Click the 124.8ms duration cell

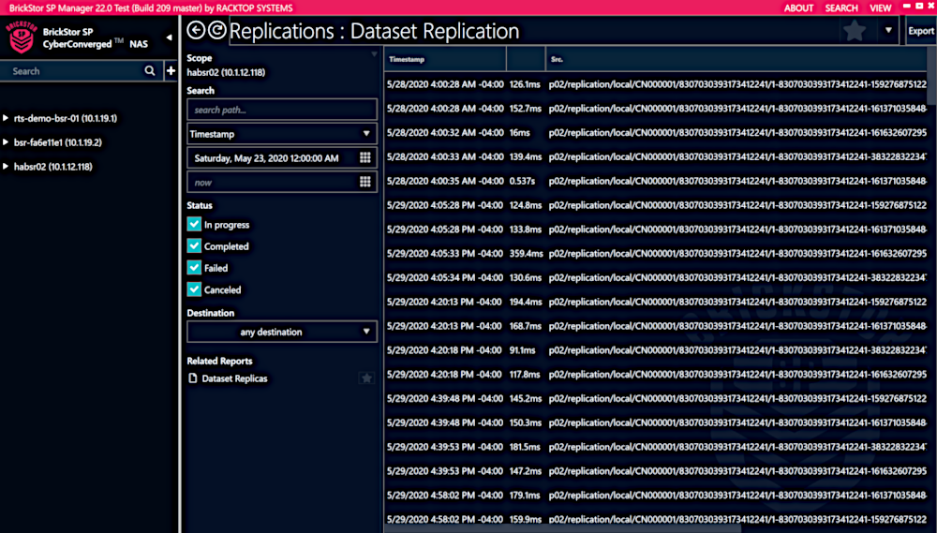point(526,205)
